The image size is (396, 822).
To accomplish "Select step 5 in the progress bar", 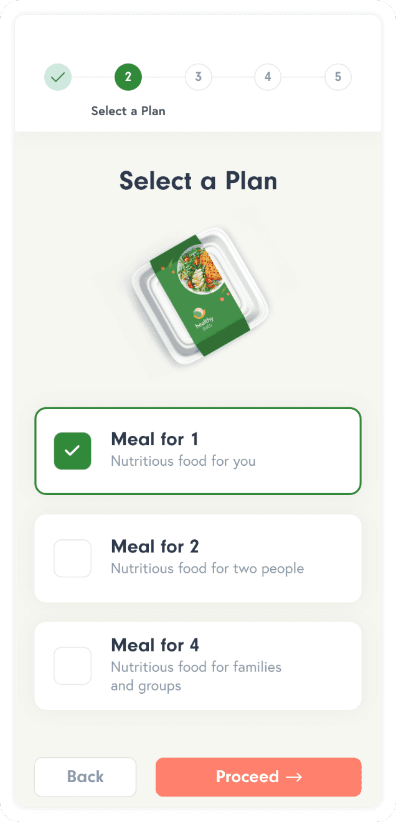I will (338, 77).
